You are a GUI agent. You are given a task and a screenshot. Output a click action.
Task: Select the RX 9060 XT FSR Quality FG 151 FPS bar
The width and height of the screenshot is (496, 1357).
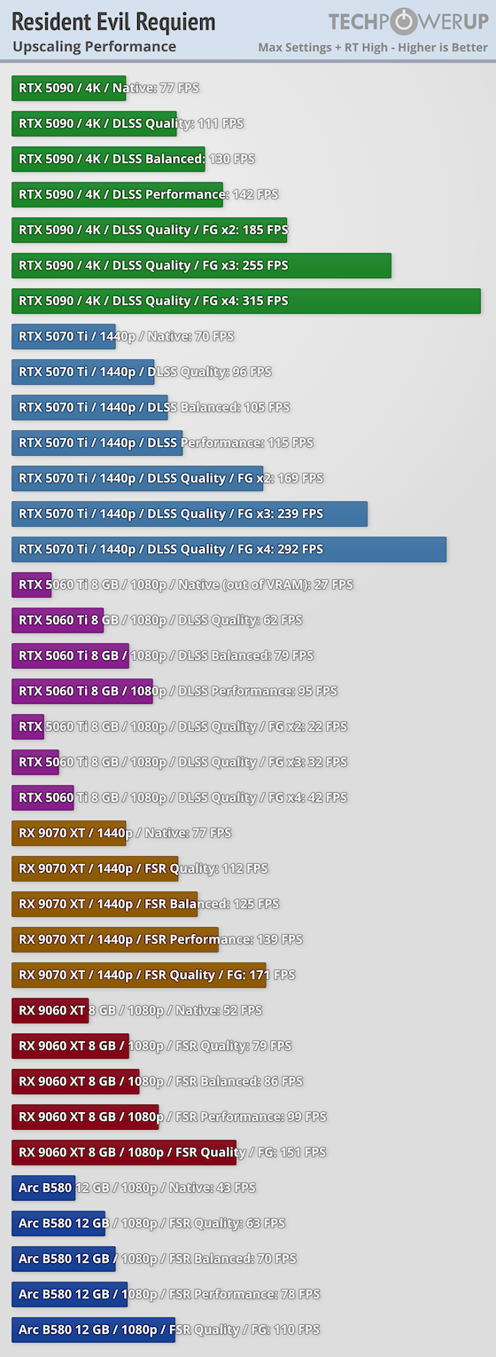click(124, 1152)
